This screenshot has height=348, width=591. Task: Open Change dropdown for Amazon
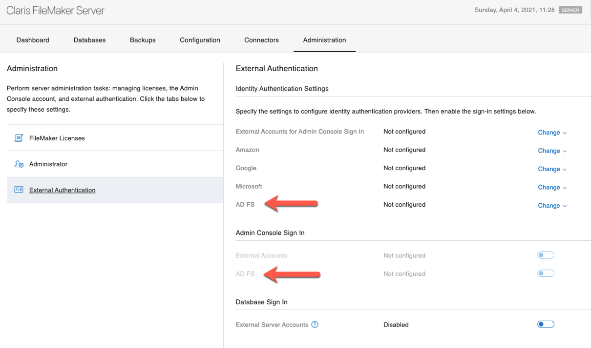pos(552,151)
